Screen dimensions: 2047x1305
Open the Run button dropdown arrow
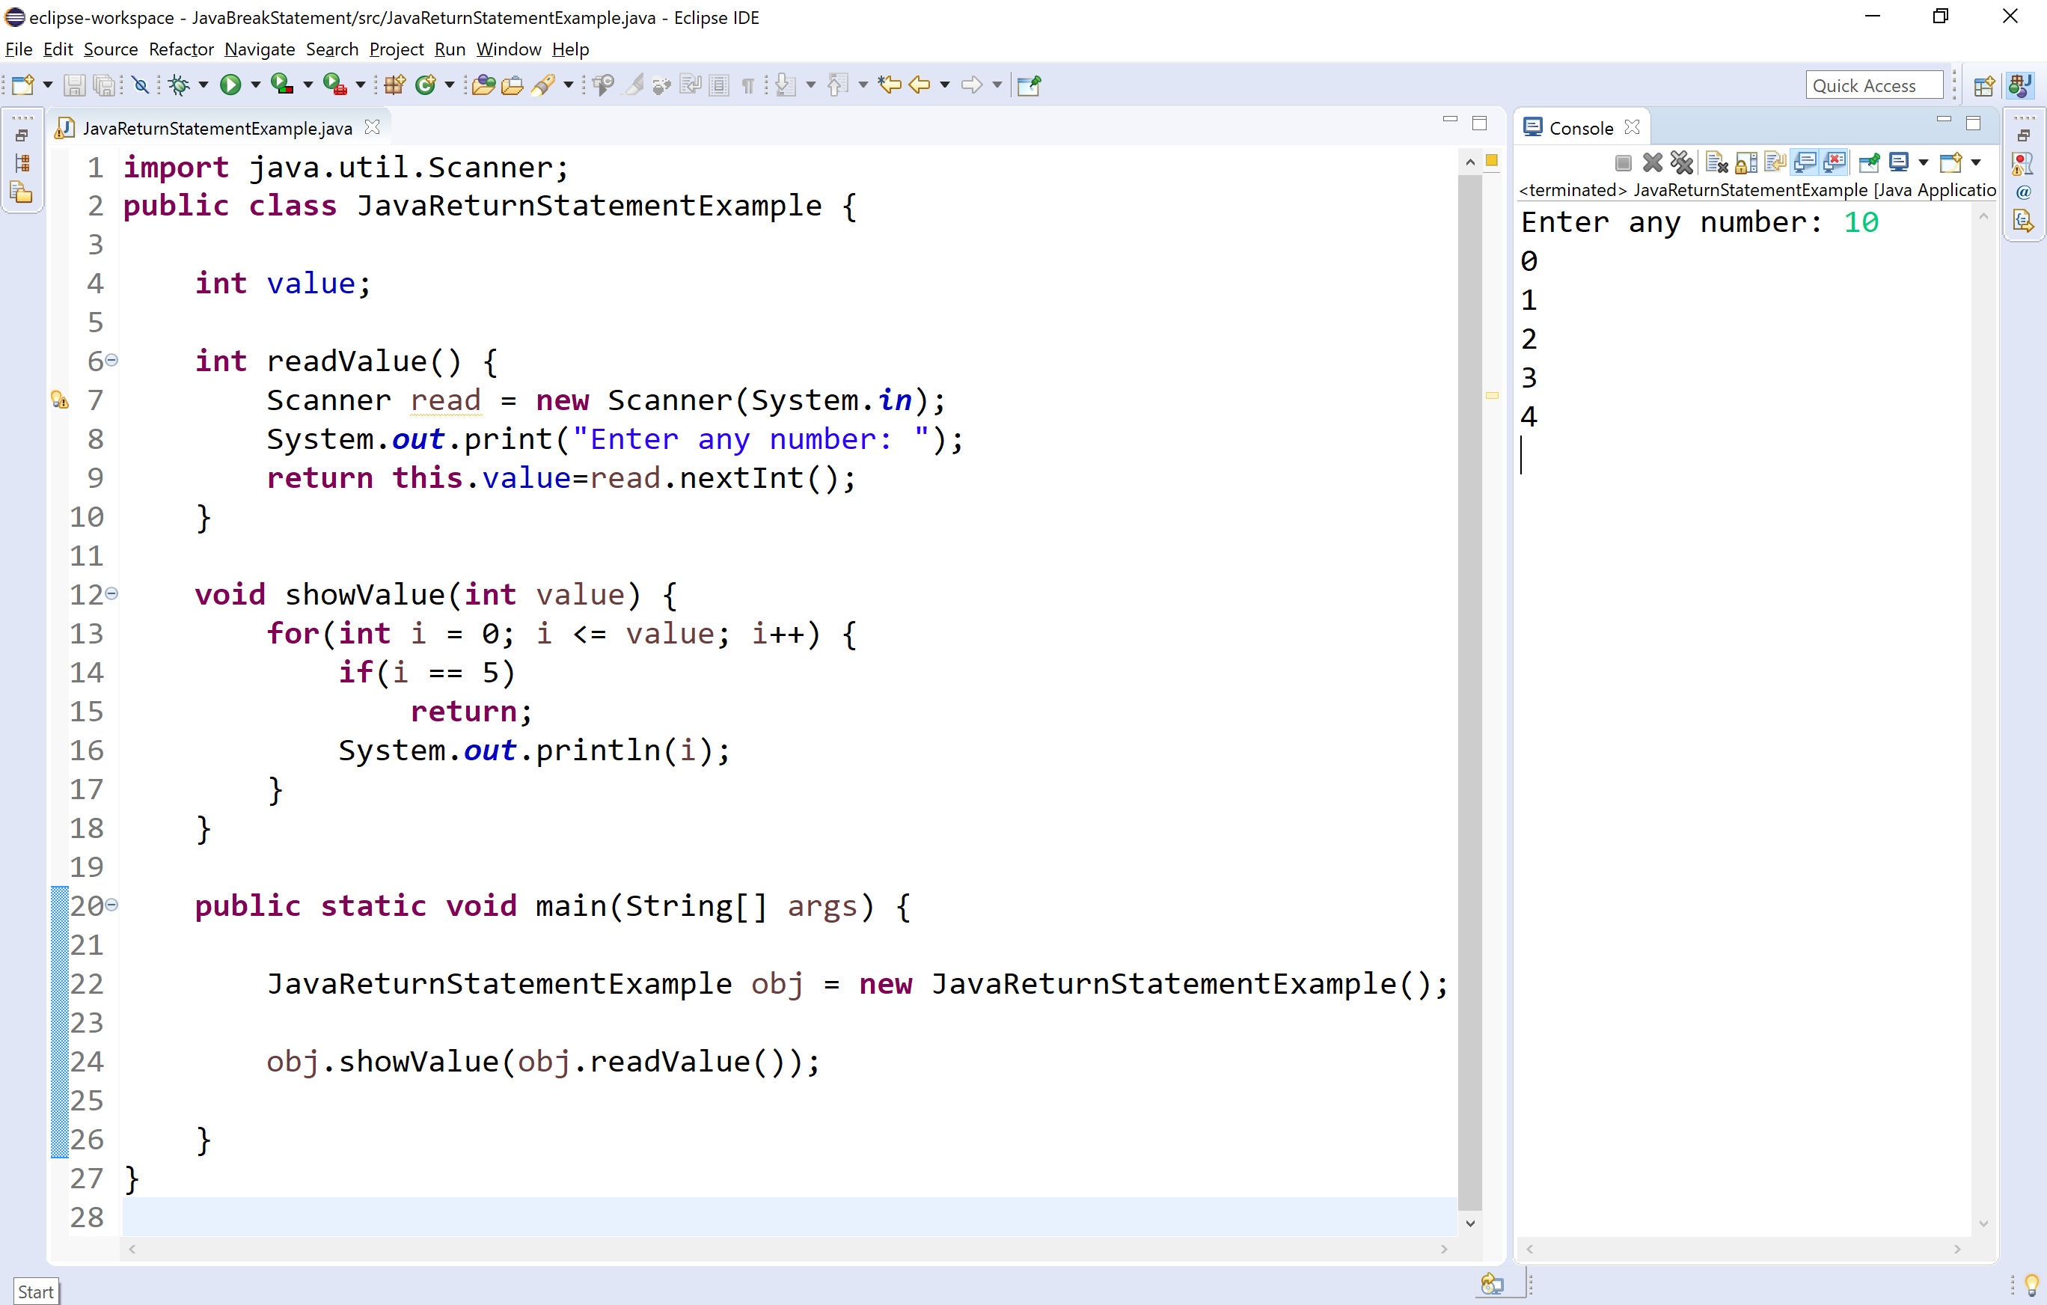[256, 84]
